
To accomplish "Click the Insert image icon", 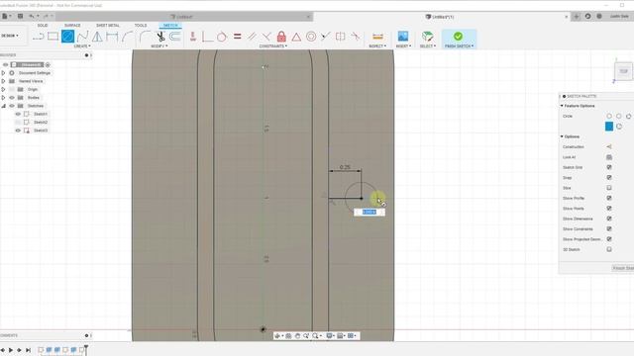I will (x=403, y=37).
